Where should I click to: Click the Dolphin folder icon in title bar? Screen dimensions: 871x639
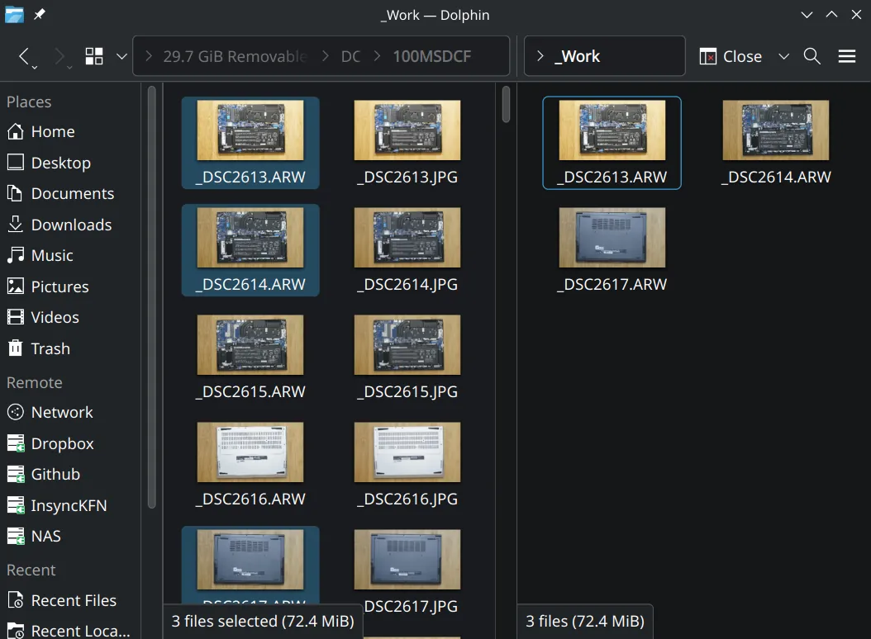(14, 15)
